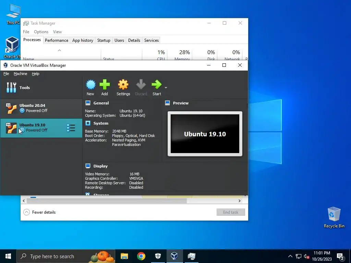Open the Ubuntu 19.10 machine tools menu icon
Viewport: 351px width, 263px height.
point(71,128)
